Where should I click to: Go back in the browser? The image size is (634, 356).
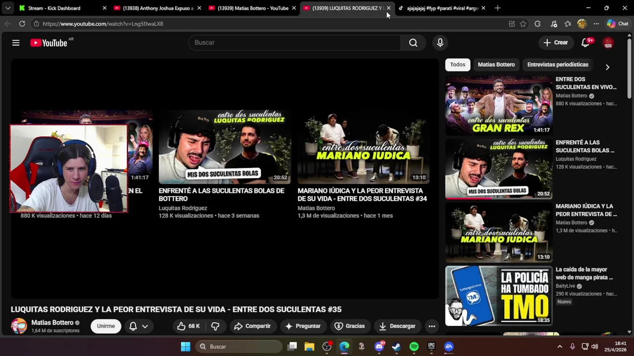pyautogui.click(x=7, y=23)
